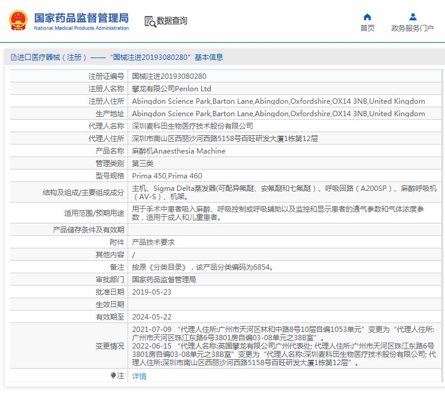Click the 产品名称 row label

110,151
